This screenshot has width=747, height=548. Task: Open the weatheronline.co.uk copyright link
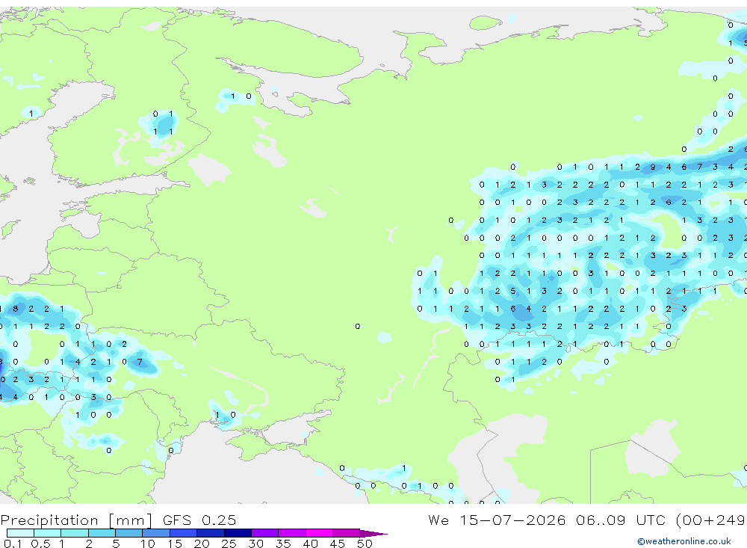tap(684, 541)
